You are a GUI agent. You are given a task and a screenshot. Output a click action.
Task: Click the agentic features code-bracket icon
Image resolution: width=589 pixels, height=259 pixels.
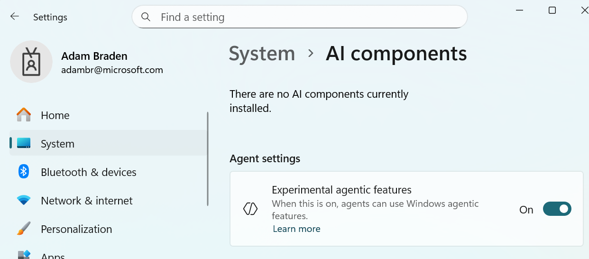coord(250,209)
